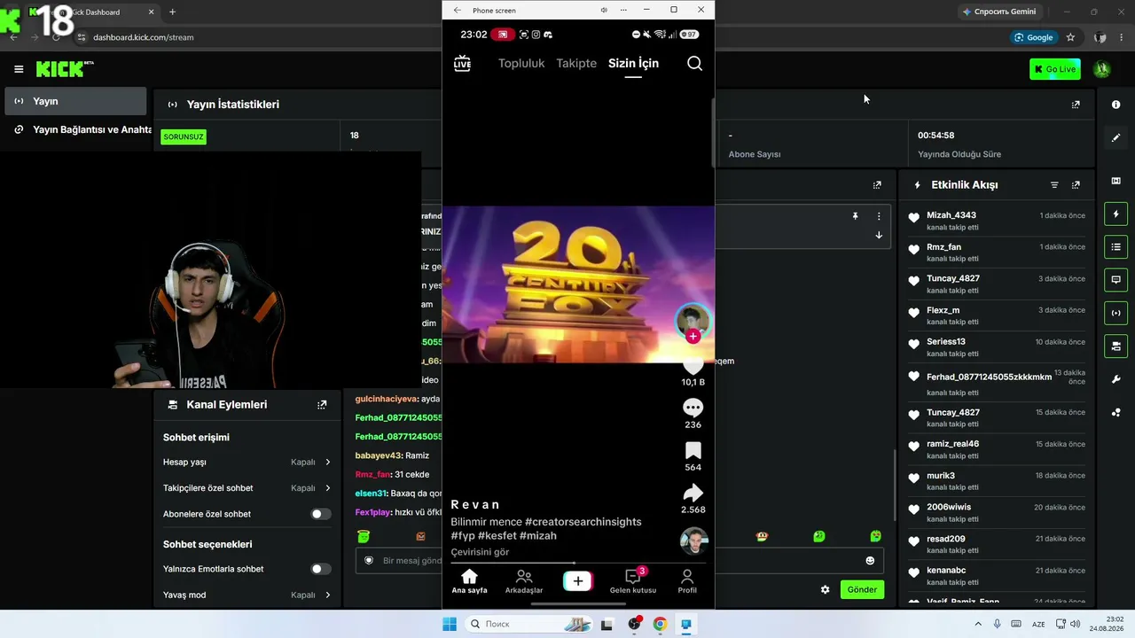
Task: Click the pencil edit icon in sidebar
Action: pos(1115,137)
